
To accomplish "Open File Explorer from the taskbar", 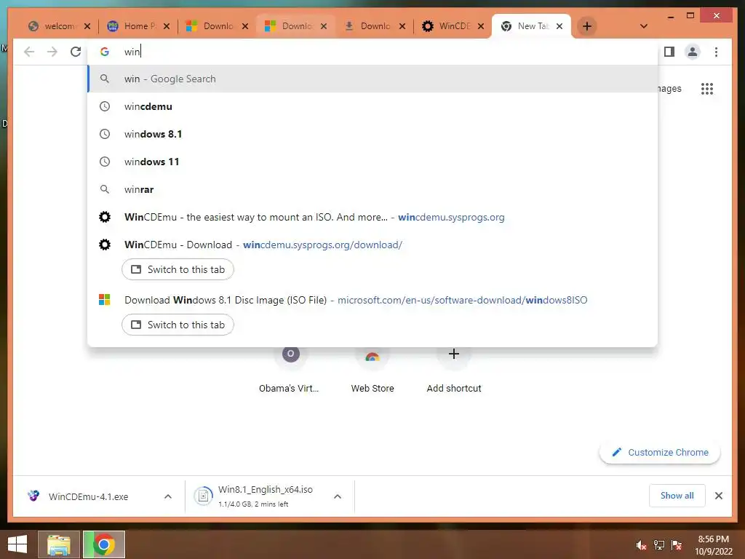I will (x=59, y=544).
